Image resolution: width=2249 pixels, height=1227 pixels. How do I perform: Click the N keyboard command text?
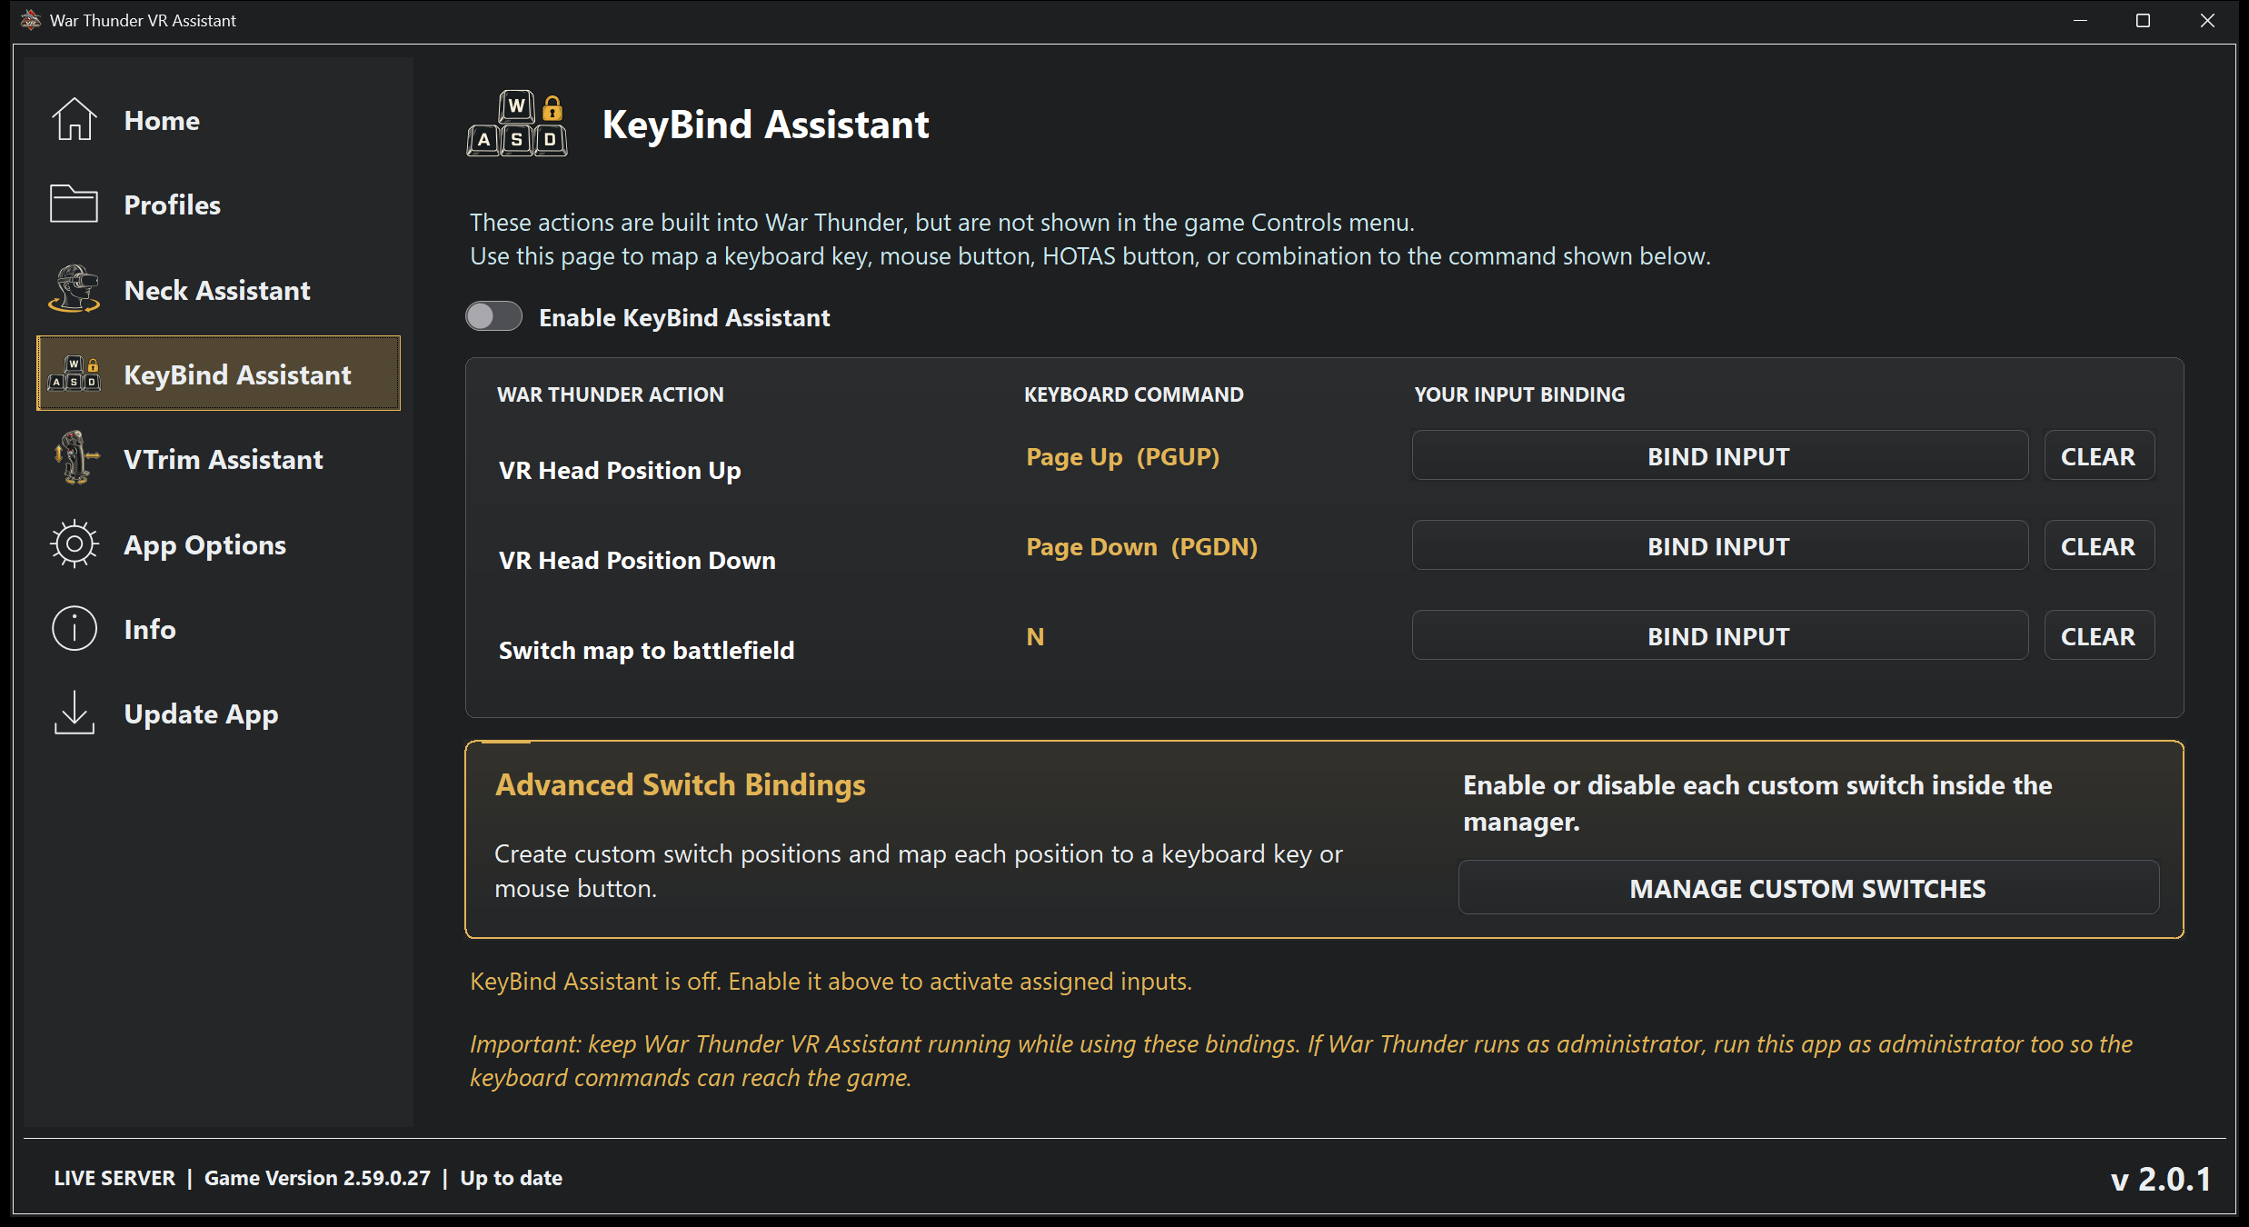(1035, 636)
